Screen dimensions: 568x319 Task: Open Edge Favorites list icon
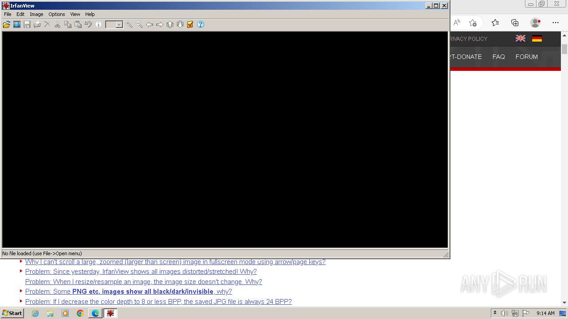click(x=495, y=23)
